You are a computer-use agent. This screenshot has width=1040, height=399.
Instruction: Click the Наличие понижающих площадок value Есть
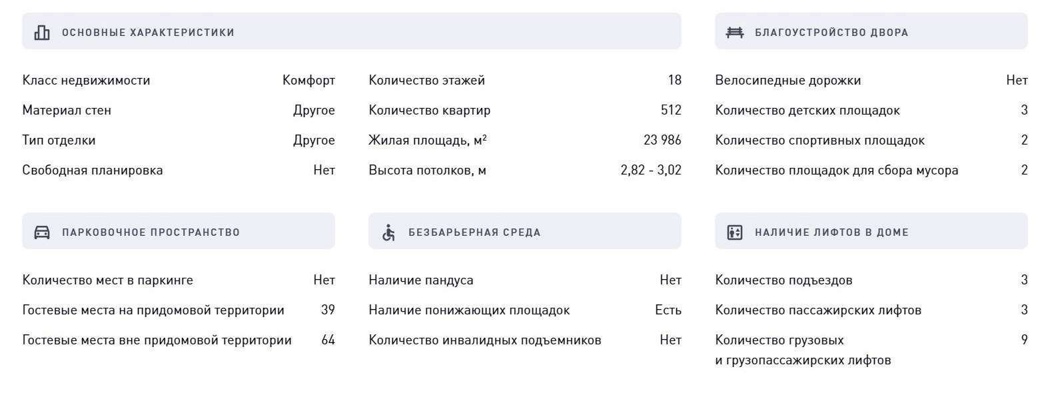point(668,310)
